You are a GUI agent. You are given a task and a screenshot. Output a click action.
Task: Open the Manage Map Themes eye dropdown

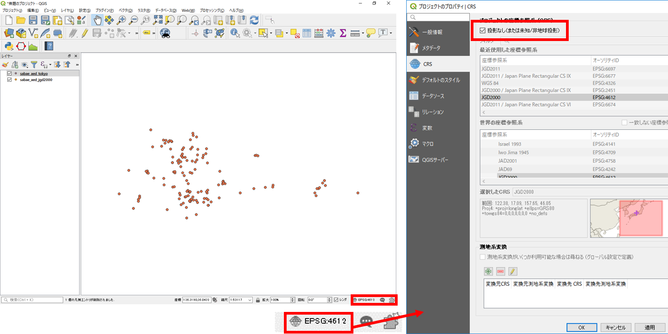coord(25,65)
